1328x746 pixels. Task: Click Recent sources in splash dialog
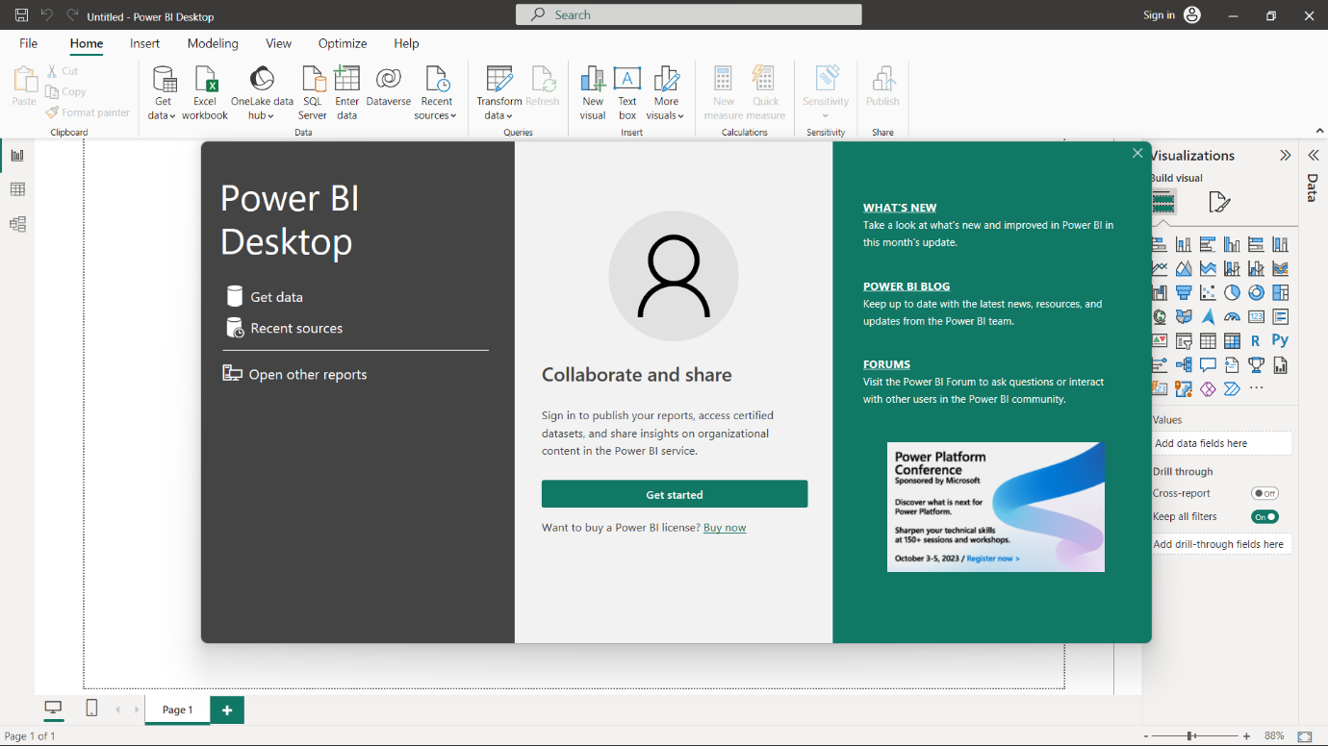pos(285,328)
